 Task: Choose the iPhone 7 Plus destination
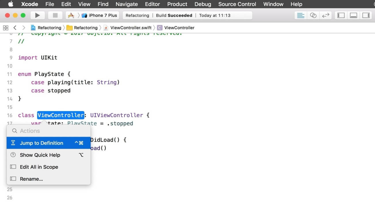[x=100, y=16]
